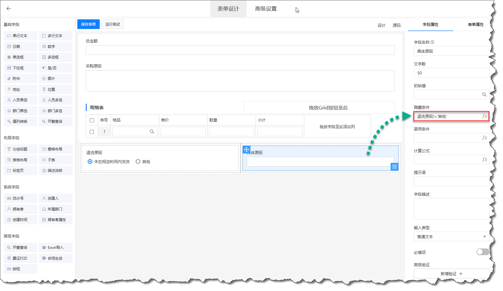503x291 pixels.
Task: Click the 保存表单 button
Action: (88, 24)
